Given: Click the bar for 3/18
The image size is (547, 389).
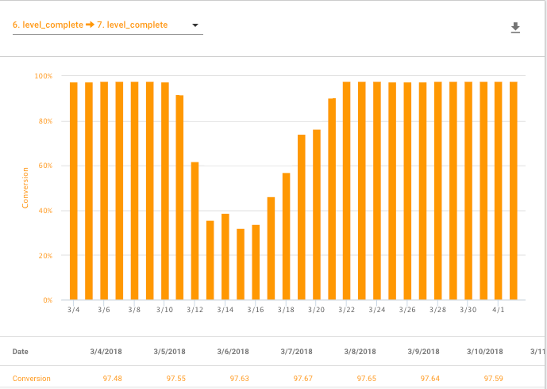Looking at the screenshot, I should tap(286, 236).
